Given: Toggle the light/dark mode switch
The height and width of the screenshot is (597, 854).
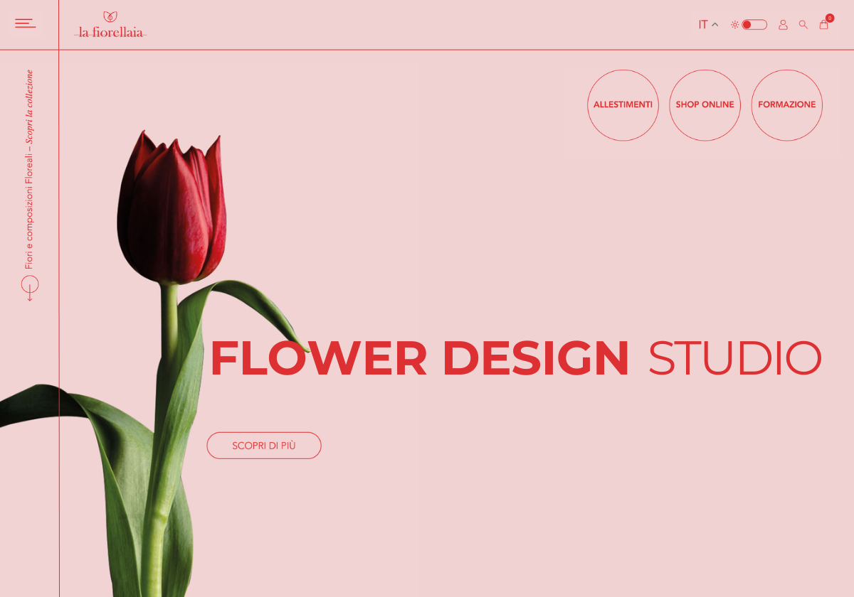Looking at the screenshot, I should 754,24.
